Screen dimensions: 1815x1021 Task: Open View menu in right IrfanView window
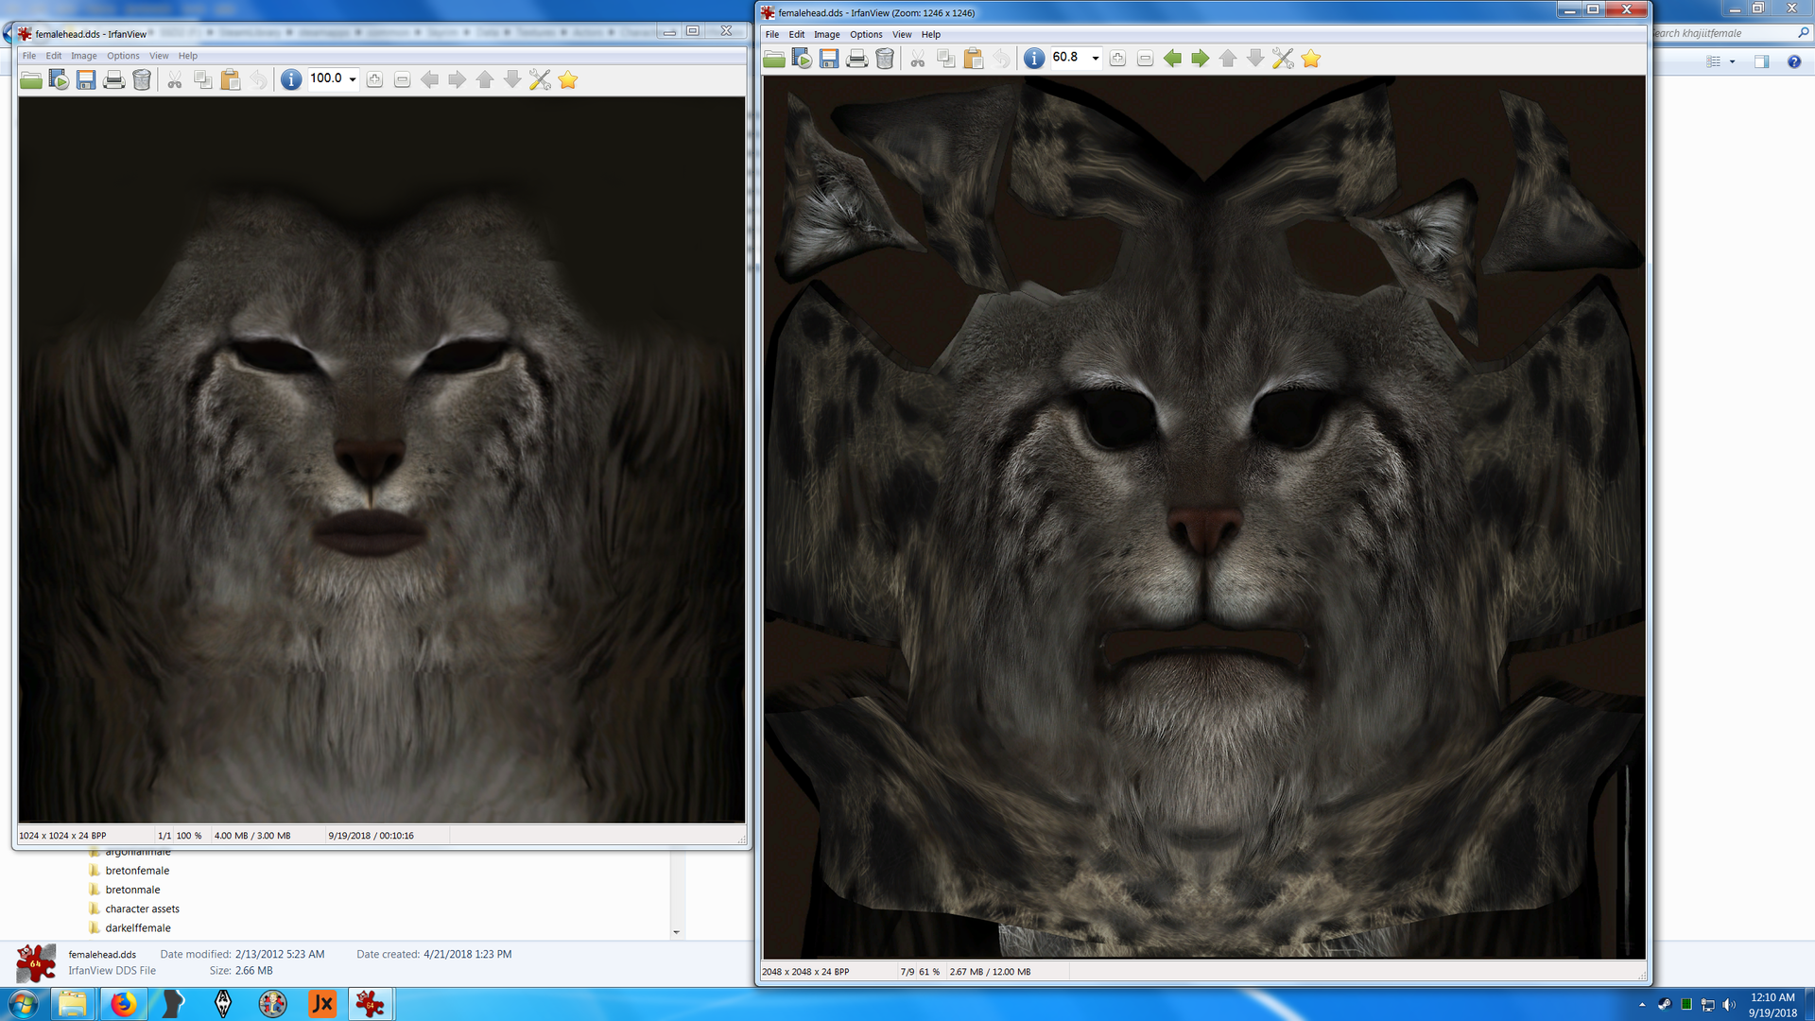click(902, 34)
